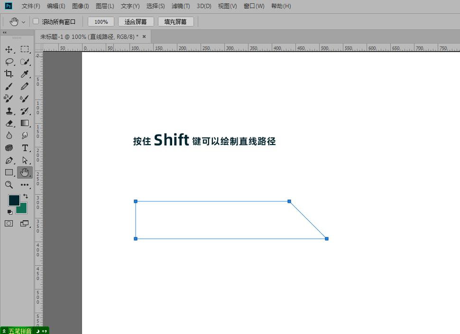Open background green color swatch
This screenshot has width=460, height=334.
(23, 209)
